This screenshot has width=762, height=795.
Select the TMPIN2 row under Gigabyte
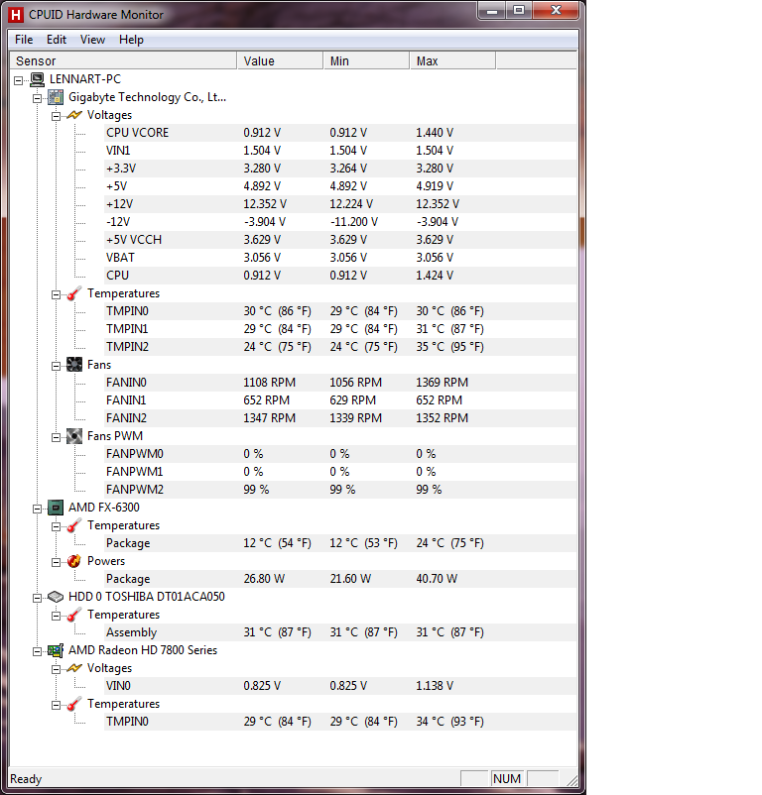click(x=340, y=347)
